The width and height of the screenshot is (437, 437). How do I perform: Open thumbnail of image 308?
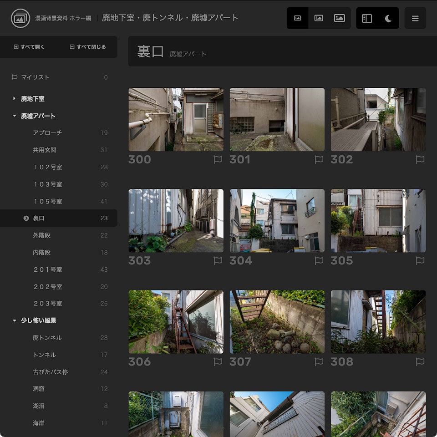(x=378, y=322)
